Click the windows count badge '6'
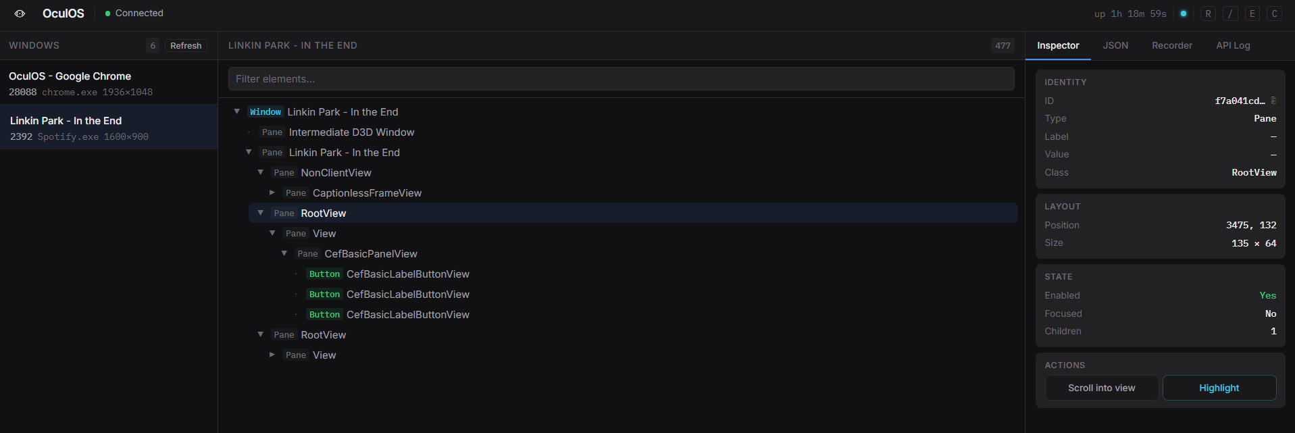 point(153,45)
